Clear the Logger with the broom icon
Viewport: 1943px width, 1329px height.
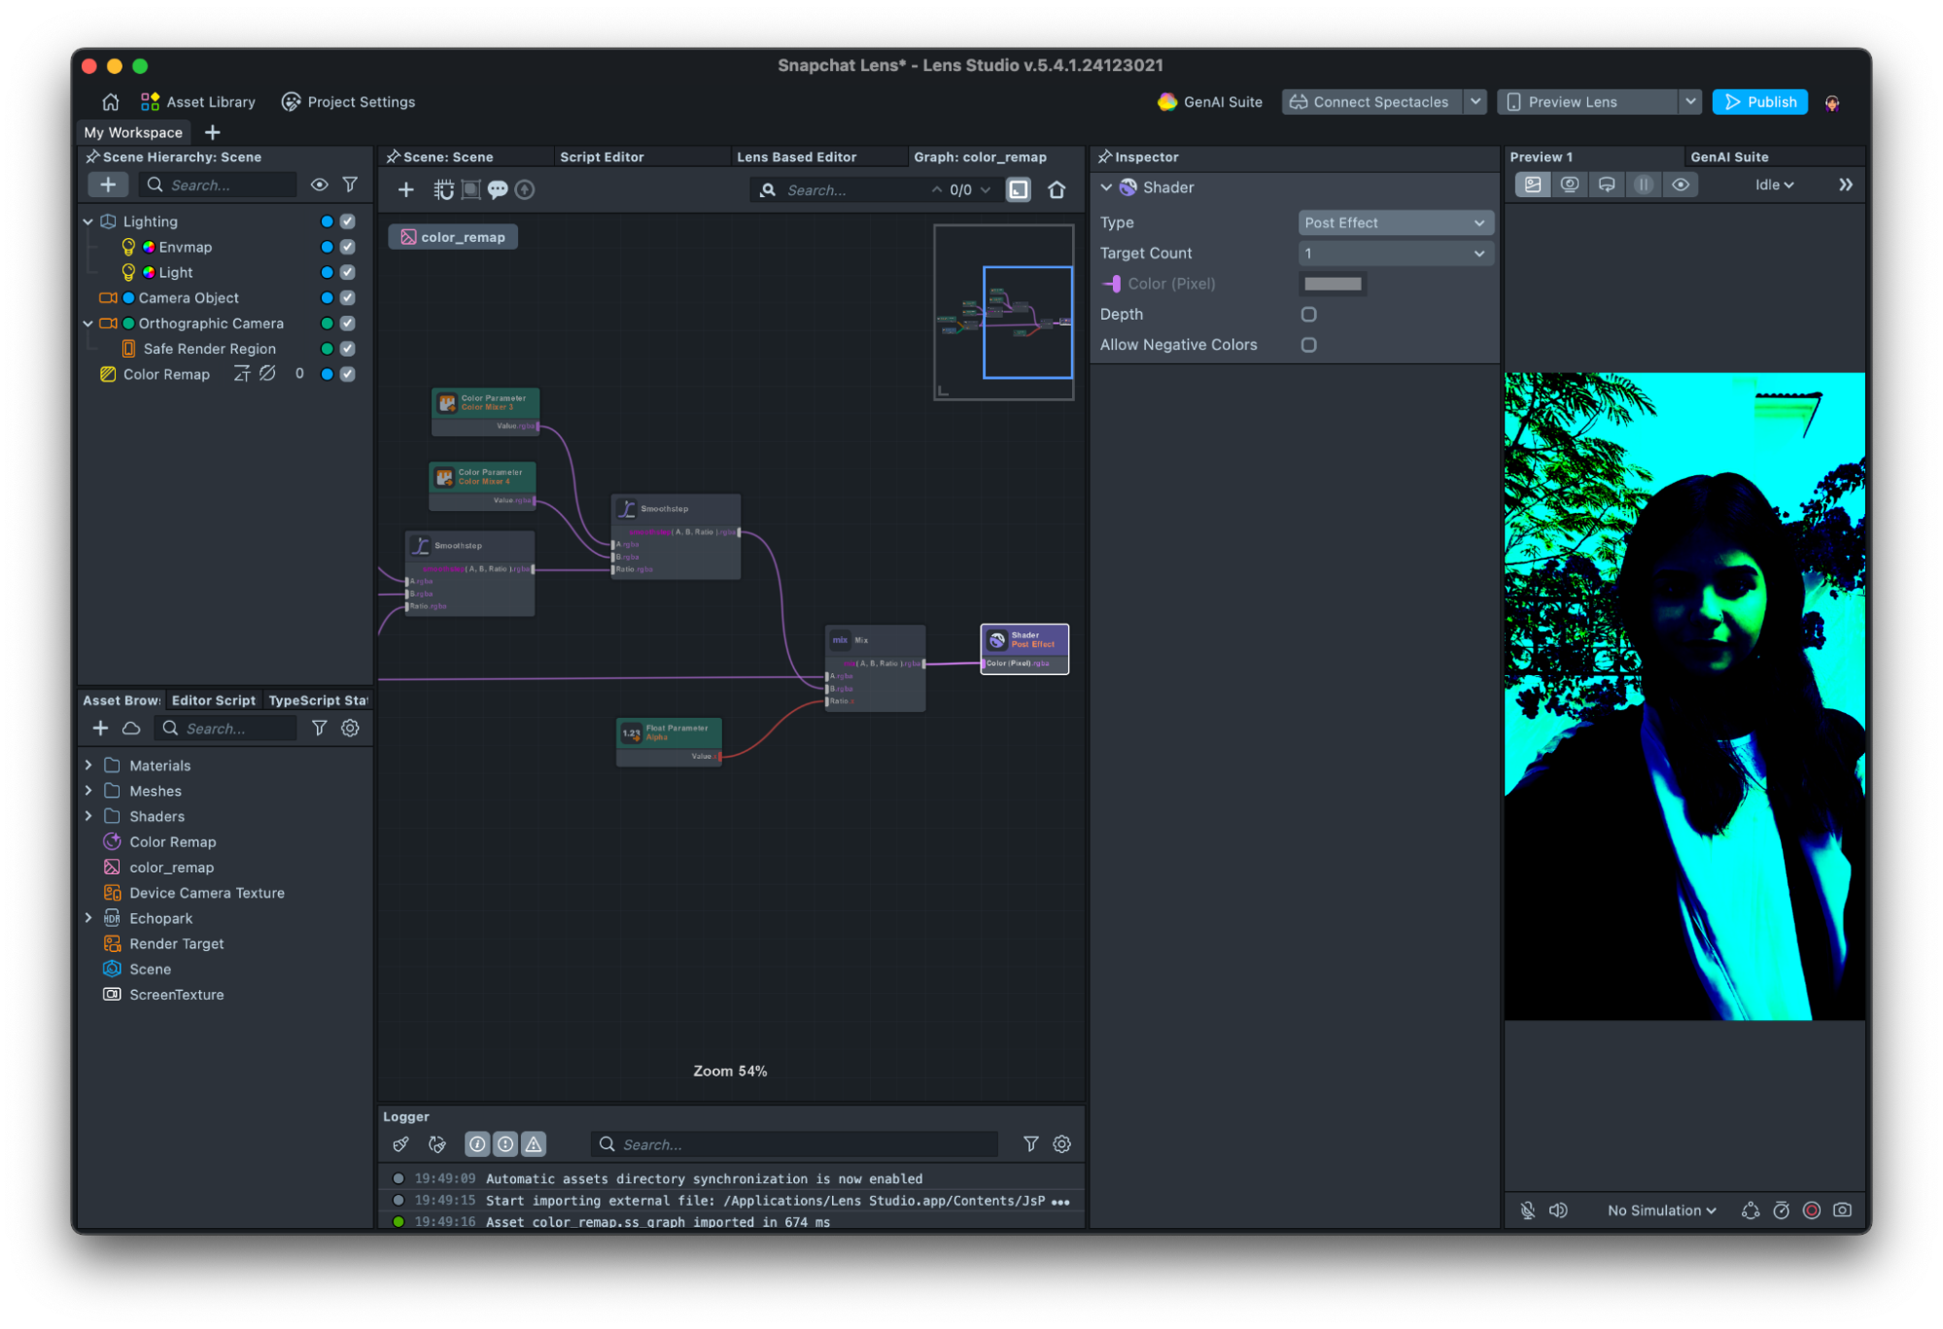400,1144
